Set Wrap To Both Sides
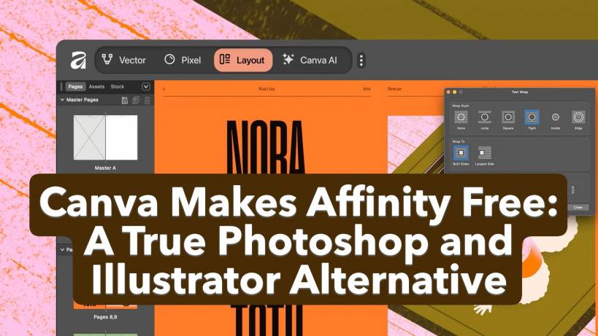The height and width of the screenshot is (336, 598). (x=461, y=152)
